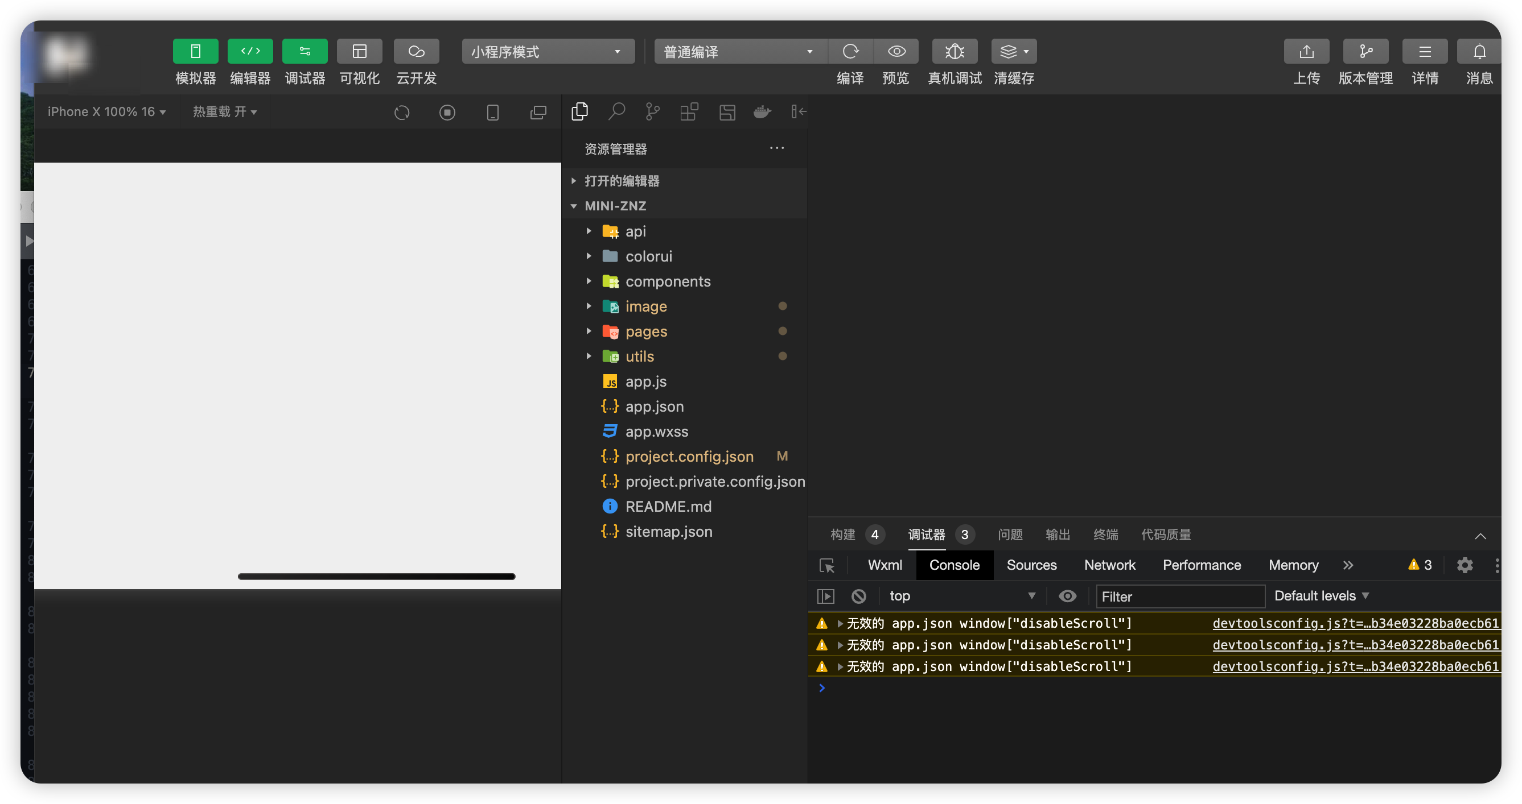Screen dimensions: 1522x804
Task: Open the search panel in editor sidebar
Action: click(616, 111)
